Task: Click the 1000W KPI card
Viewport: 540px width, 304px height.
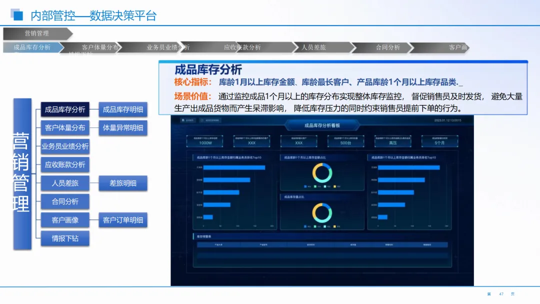Action: 205,141
